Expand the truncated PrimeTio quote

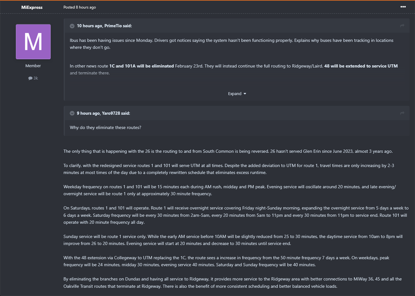tap(237, 94)
